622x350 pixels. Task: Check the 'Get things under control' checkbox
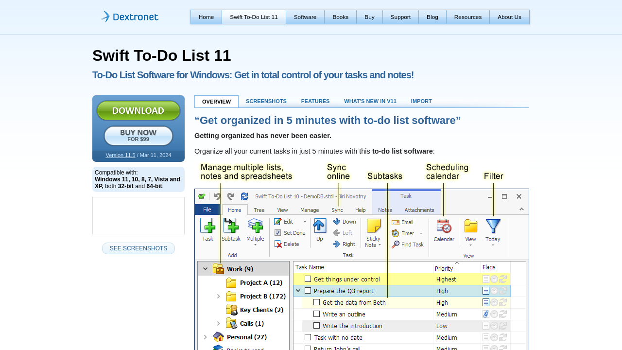[x=308, y=279]
